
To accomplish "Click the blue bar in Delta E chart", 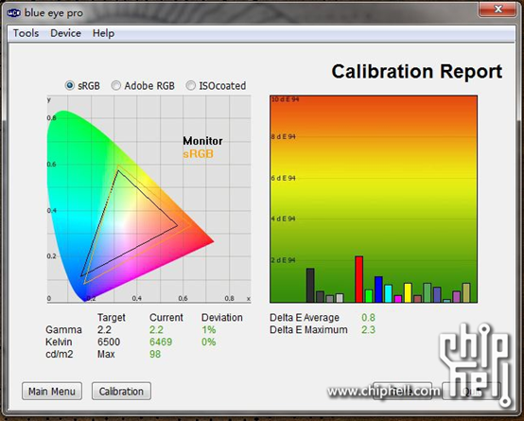I will pos(378,289).
